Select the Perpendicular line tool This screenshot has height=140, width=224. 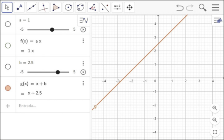[x=44, y=7]
